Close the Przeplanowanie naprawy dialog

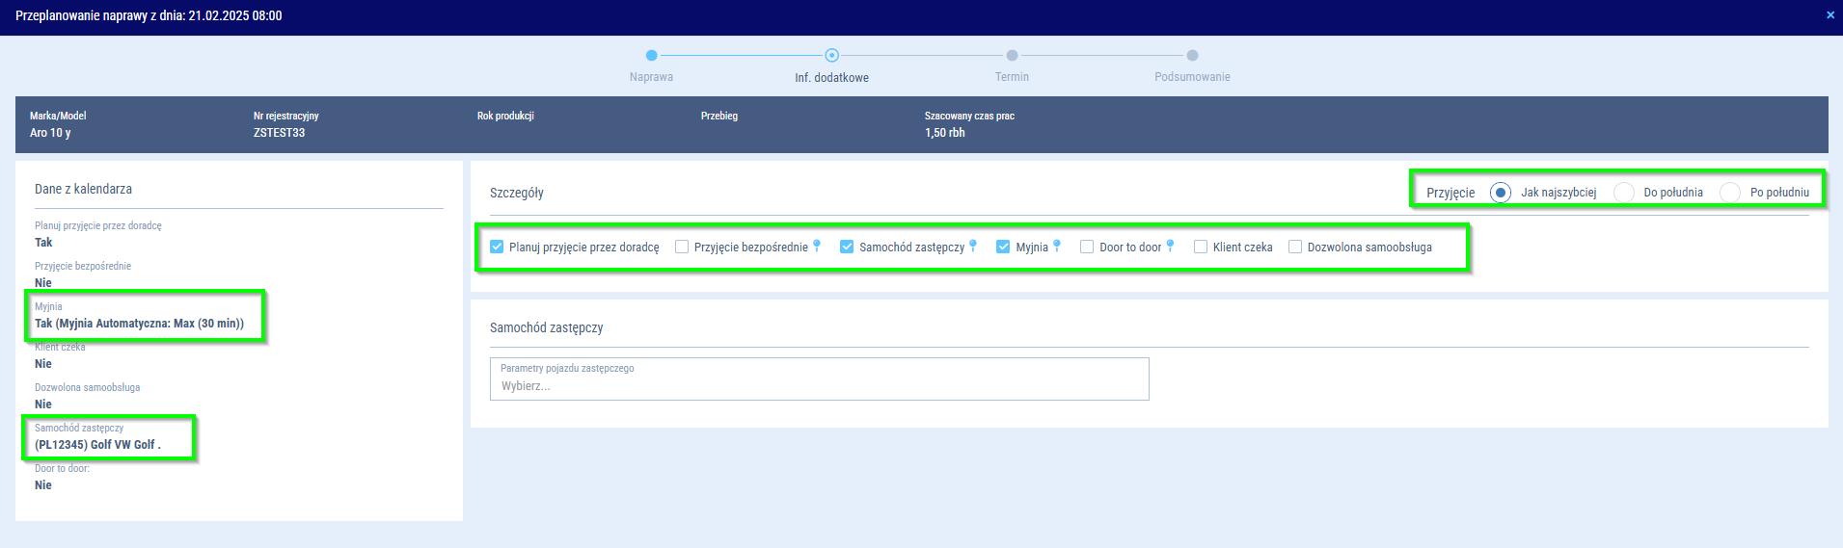1829,15
